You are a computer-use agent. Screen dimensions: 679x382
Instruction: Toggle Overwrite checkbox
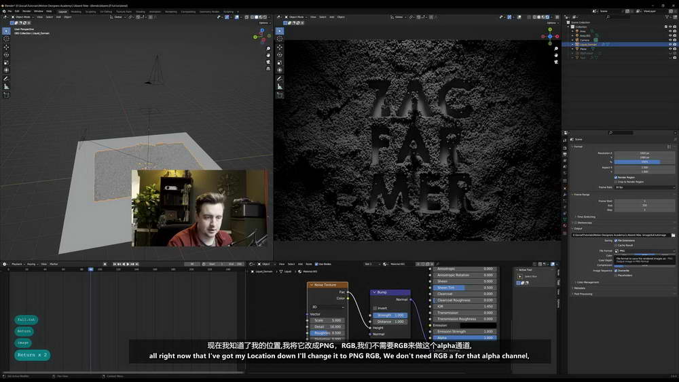(x=616, y=270)
